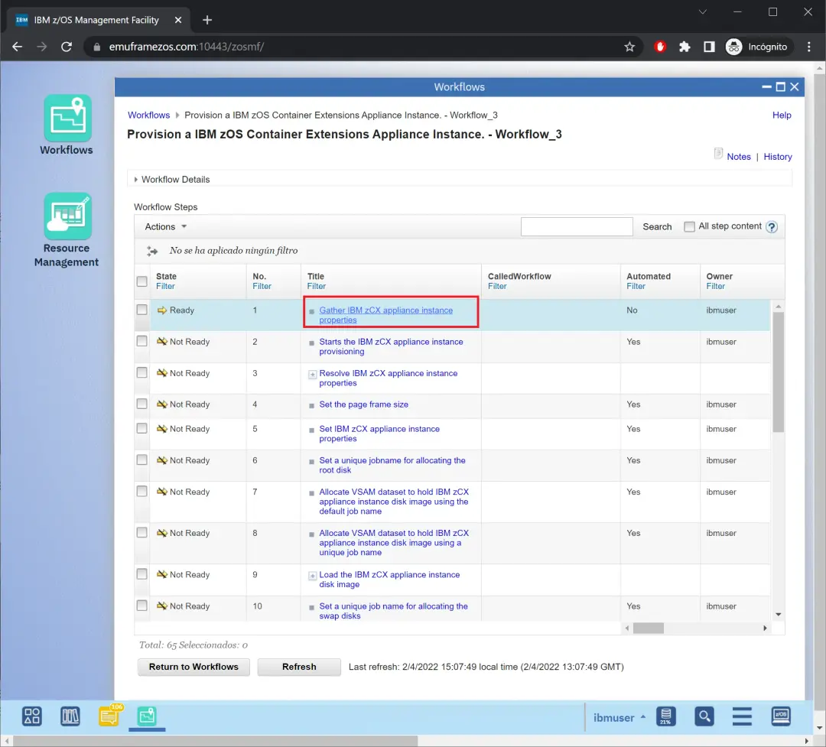
Task: Open the Notes link
Action: 739,157
